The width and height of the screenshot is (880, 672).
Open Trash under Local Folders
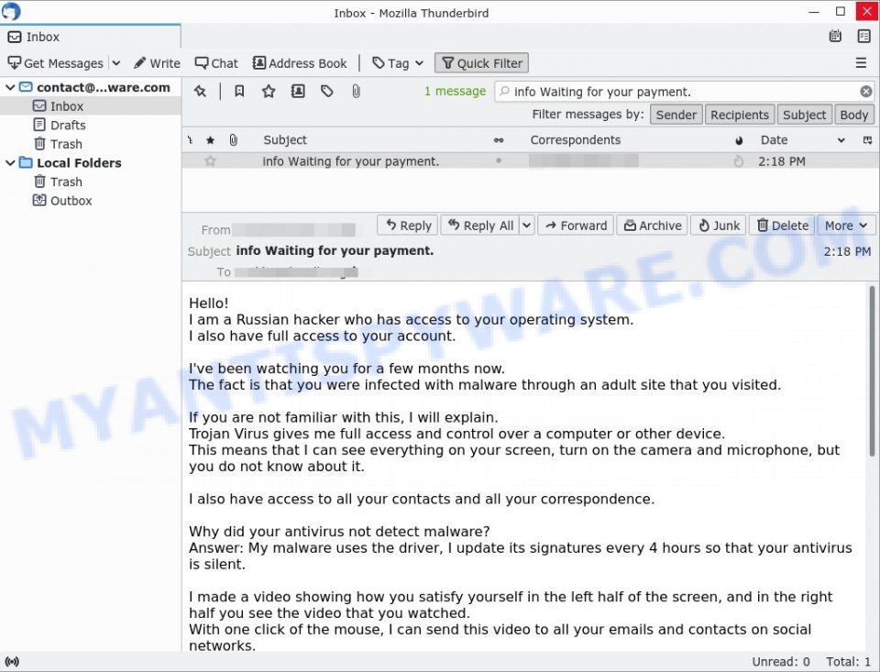(x=59, y=182)
